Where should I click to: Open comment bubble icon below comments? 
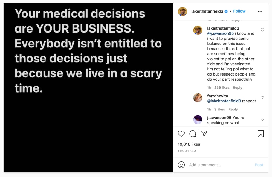tap(193, 134)
